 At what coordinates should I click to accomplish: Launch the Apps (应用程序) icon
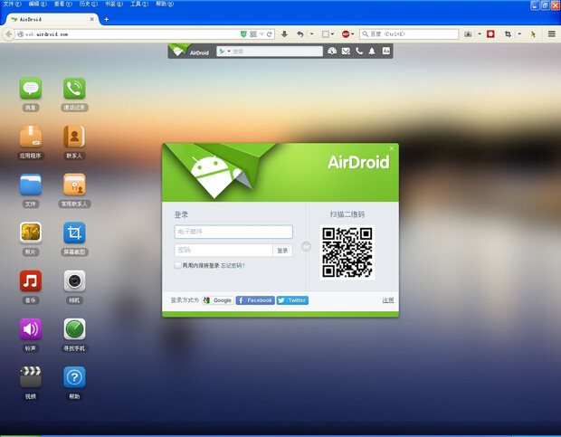coord(31,137)
